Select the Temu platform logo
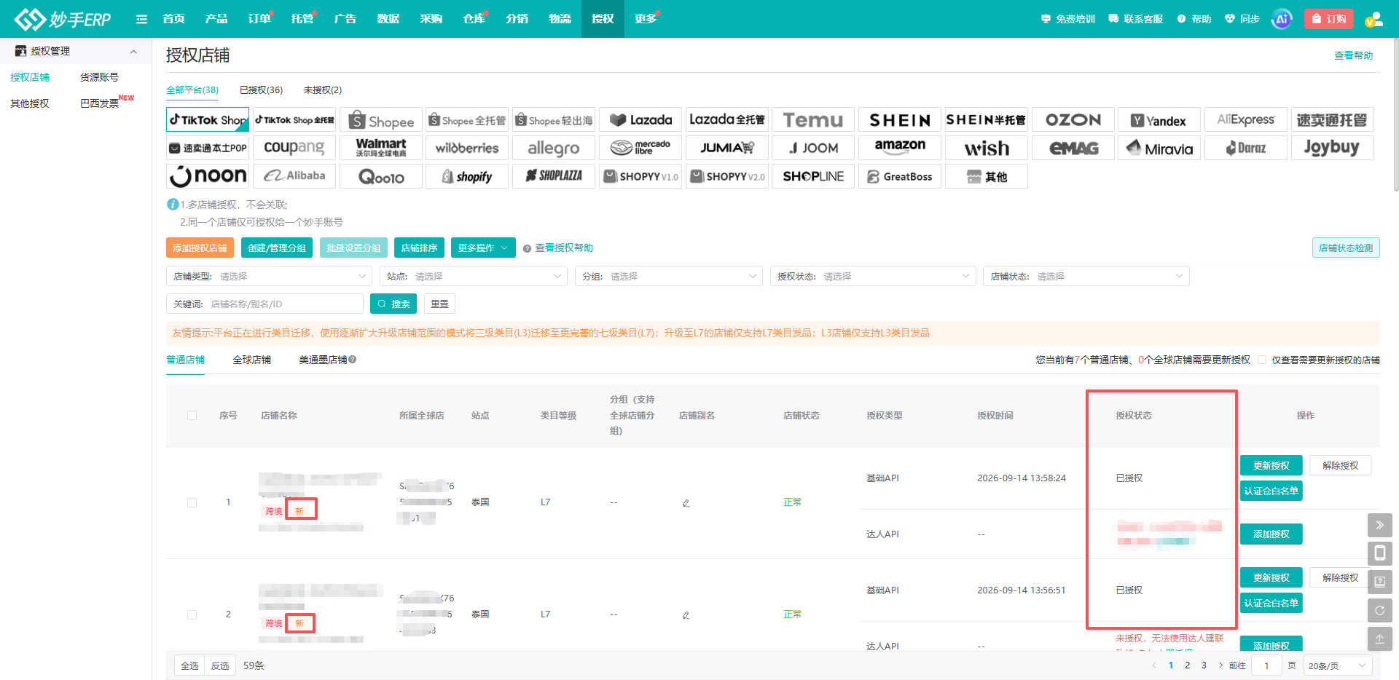 813,119
